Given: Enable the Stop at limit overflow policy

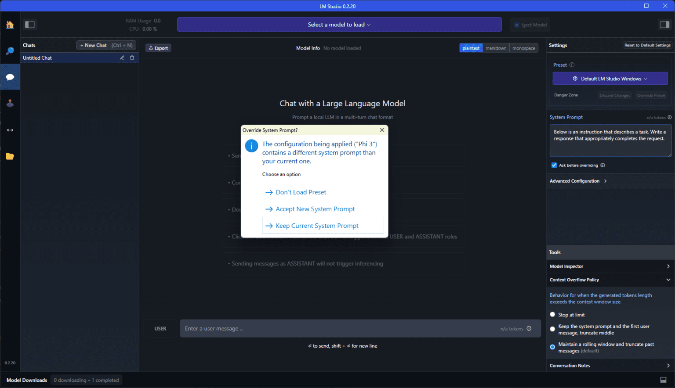Looking at the screenshot, I should [552, 314].
